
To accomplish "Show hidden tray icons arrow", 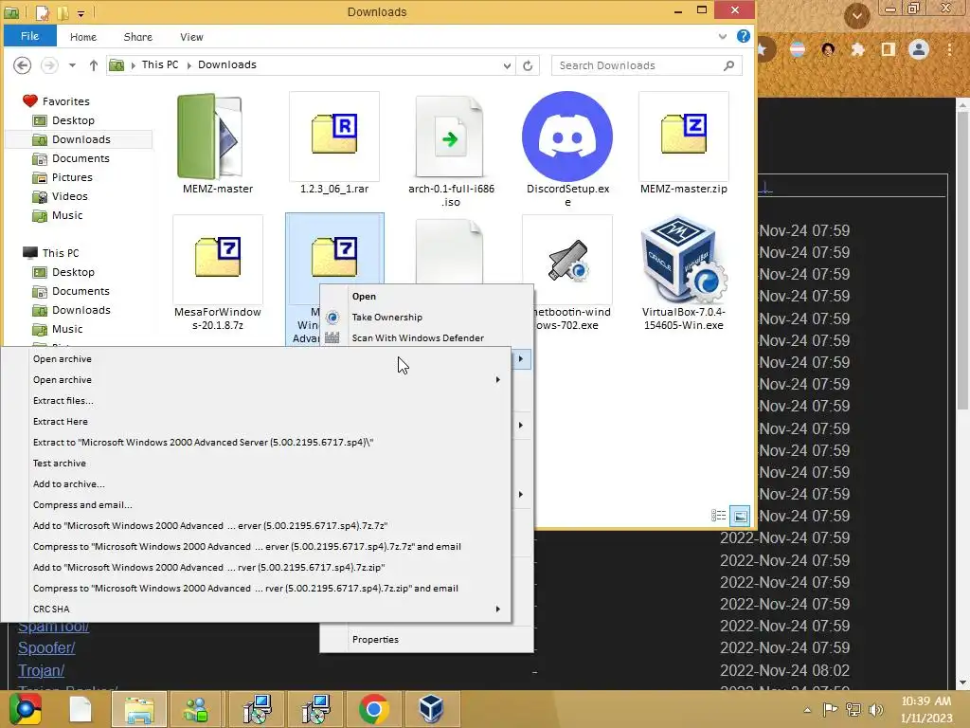I will 807,710.
